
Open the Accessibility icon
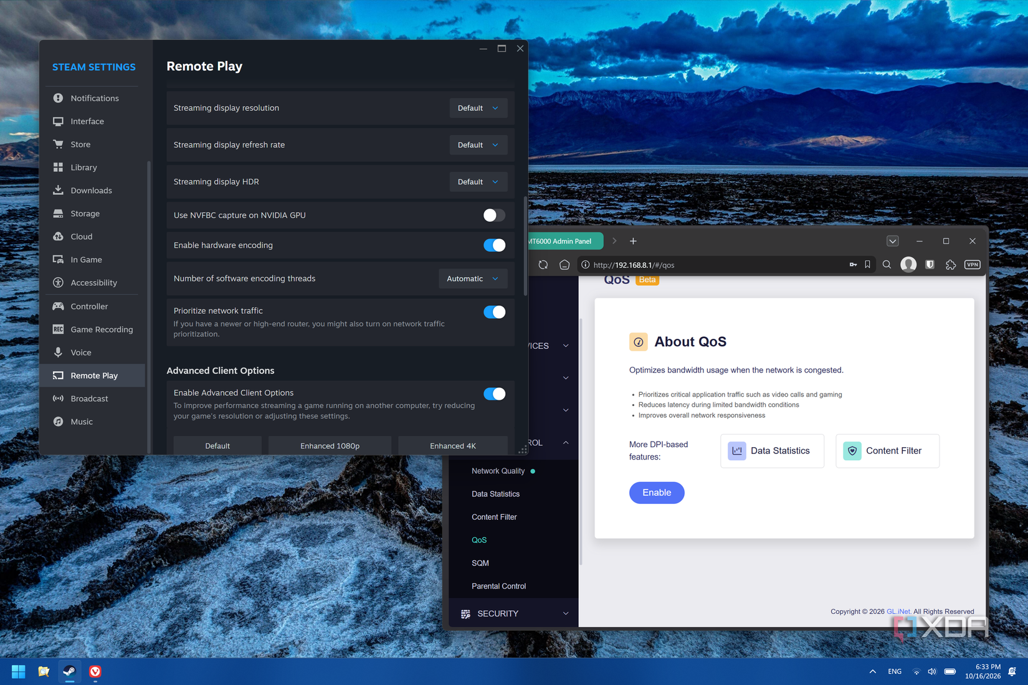tap(58, 283)
